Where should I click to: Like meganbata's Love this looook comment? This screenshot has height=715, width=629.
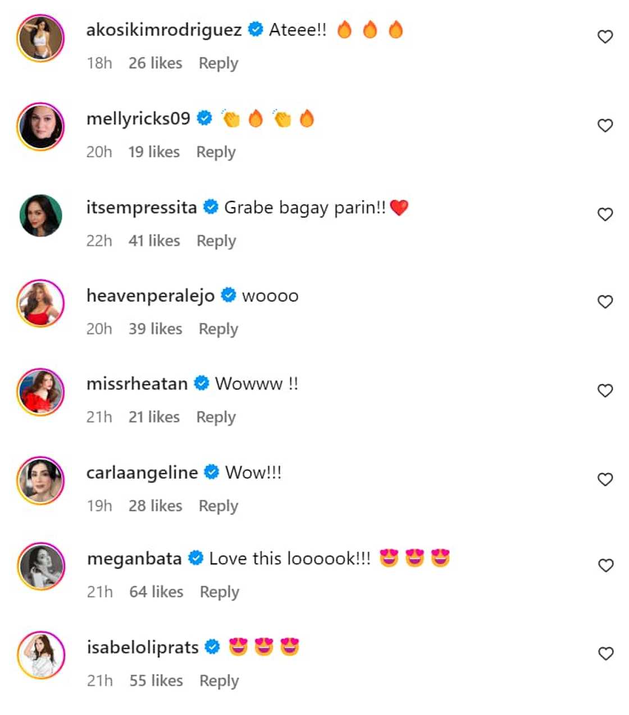(605, 566)
